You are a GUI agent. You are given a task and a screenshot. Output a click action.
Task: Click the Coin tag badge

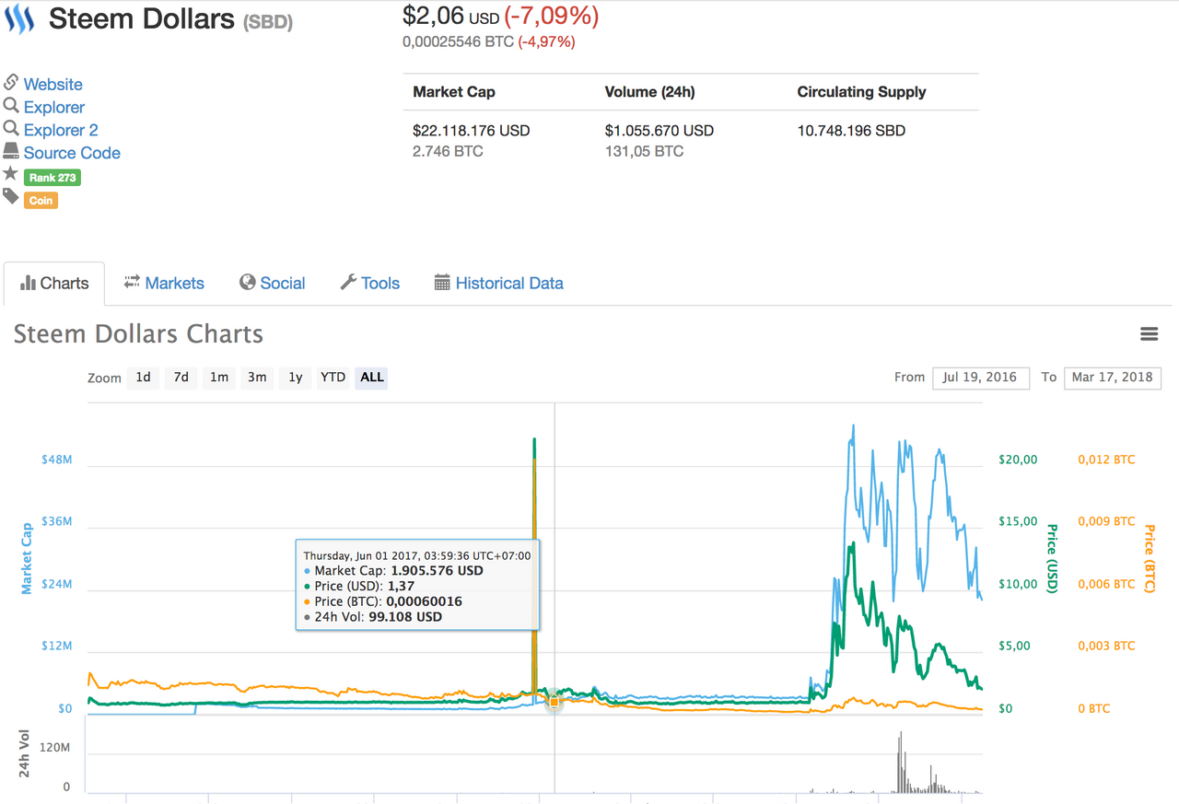click(41, 200)
